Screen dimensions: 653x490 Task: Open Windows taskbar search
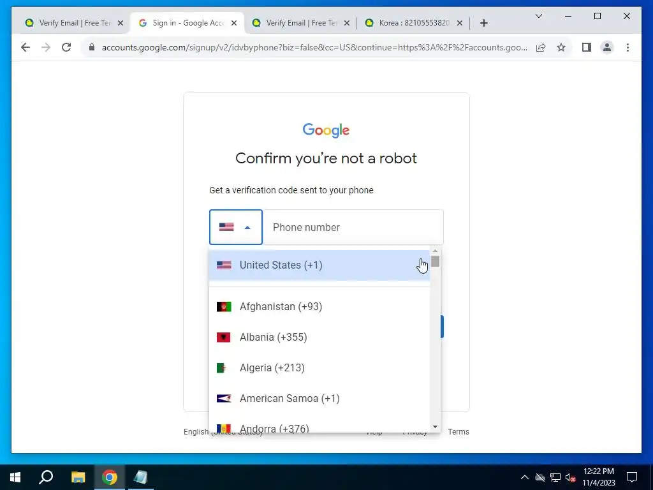[46, 477]
